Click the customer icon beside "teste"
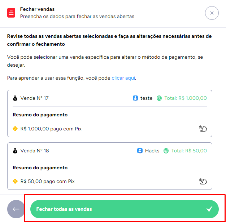This screenshot has height=223, width=226. (135, 98)
